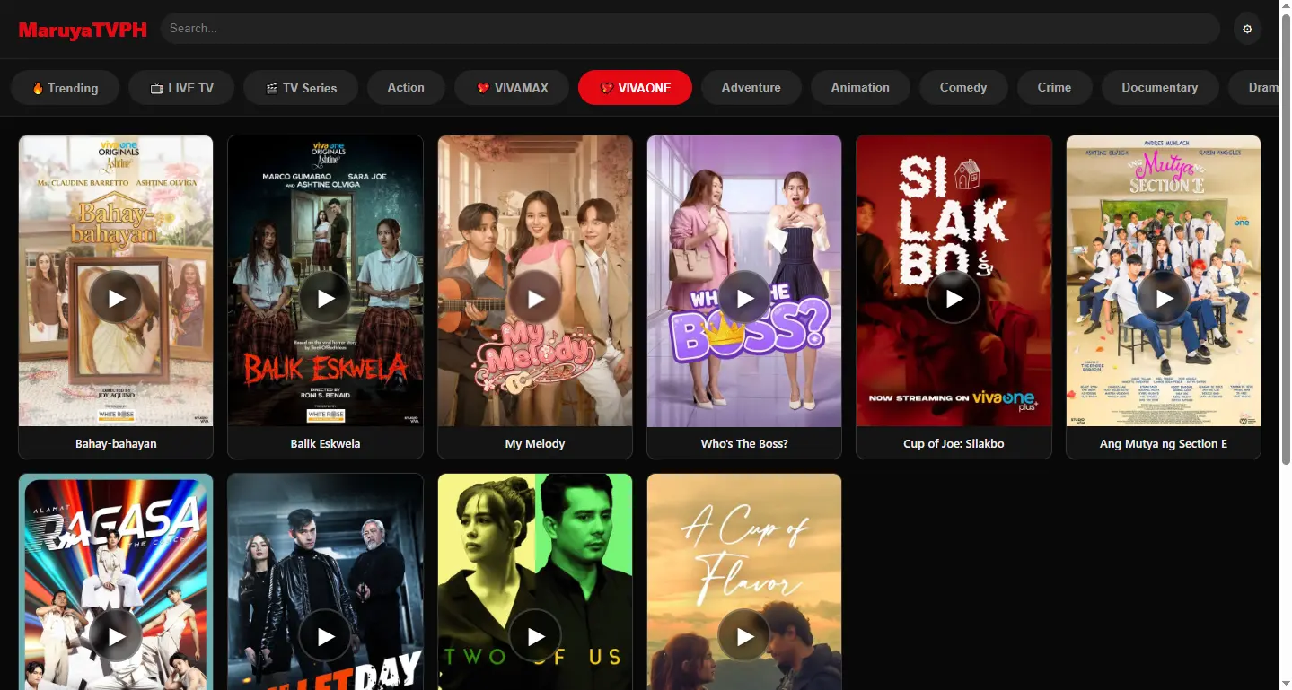This screenshot has height=690, width=1292.
Task: Click the MaruyaTVPH logo
Action: click(x=83, y=30)
